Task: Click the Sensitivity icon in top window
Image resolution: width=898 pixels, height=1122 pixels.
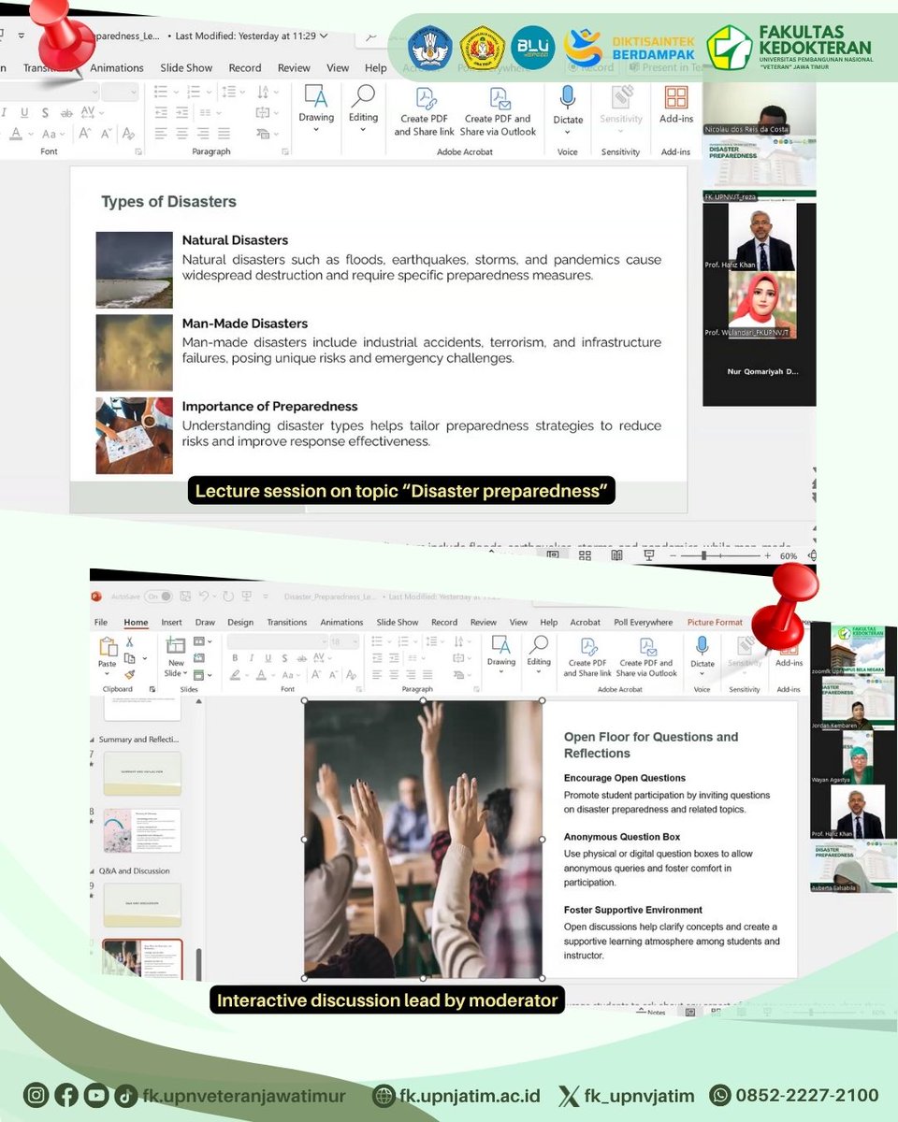Action: [622, 97]
